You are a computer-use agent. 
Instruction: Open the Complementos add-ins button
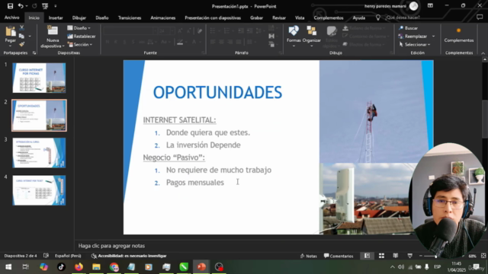459,35
